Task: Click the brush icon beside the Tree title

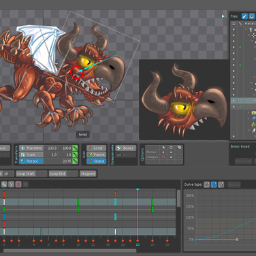Action: pyautogui.click(x=244, y=16)
